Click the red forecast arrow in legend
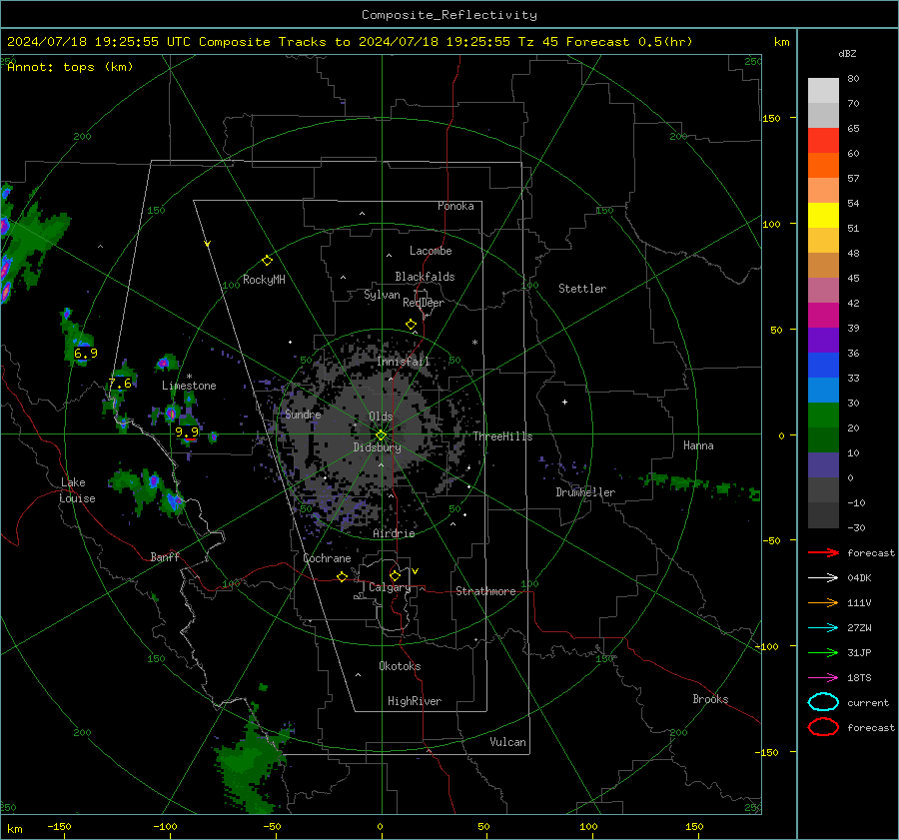899x840 pixels. [x=823, y=552]
